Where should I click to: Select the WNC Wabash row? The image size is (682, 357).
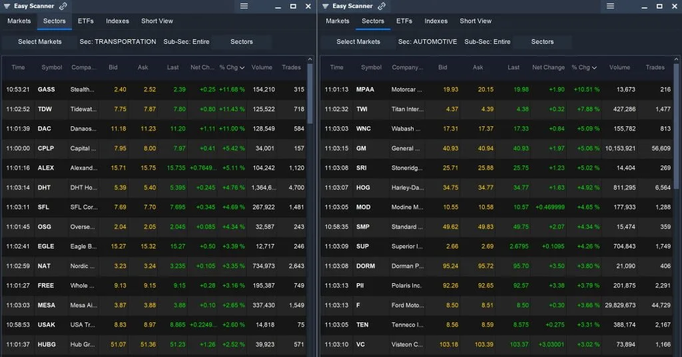click(497, 128)
